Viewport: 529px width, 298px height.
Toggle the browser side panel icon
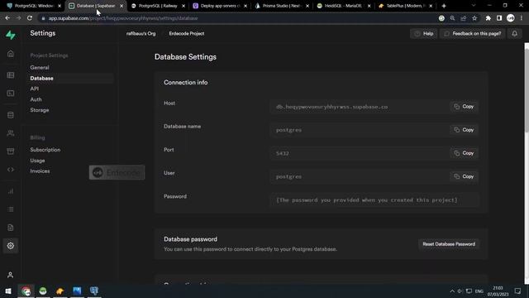click(499, 18)
